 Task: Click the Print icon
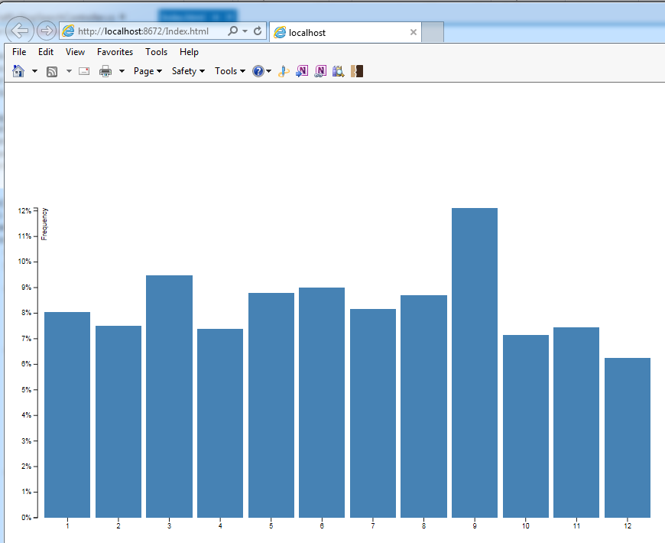[x=105, y=71]
